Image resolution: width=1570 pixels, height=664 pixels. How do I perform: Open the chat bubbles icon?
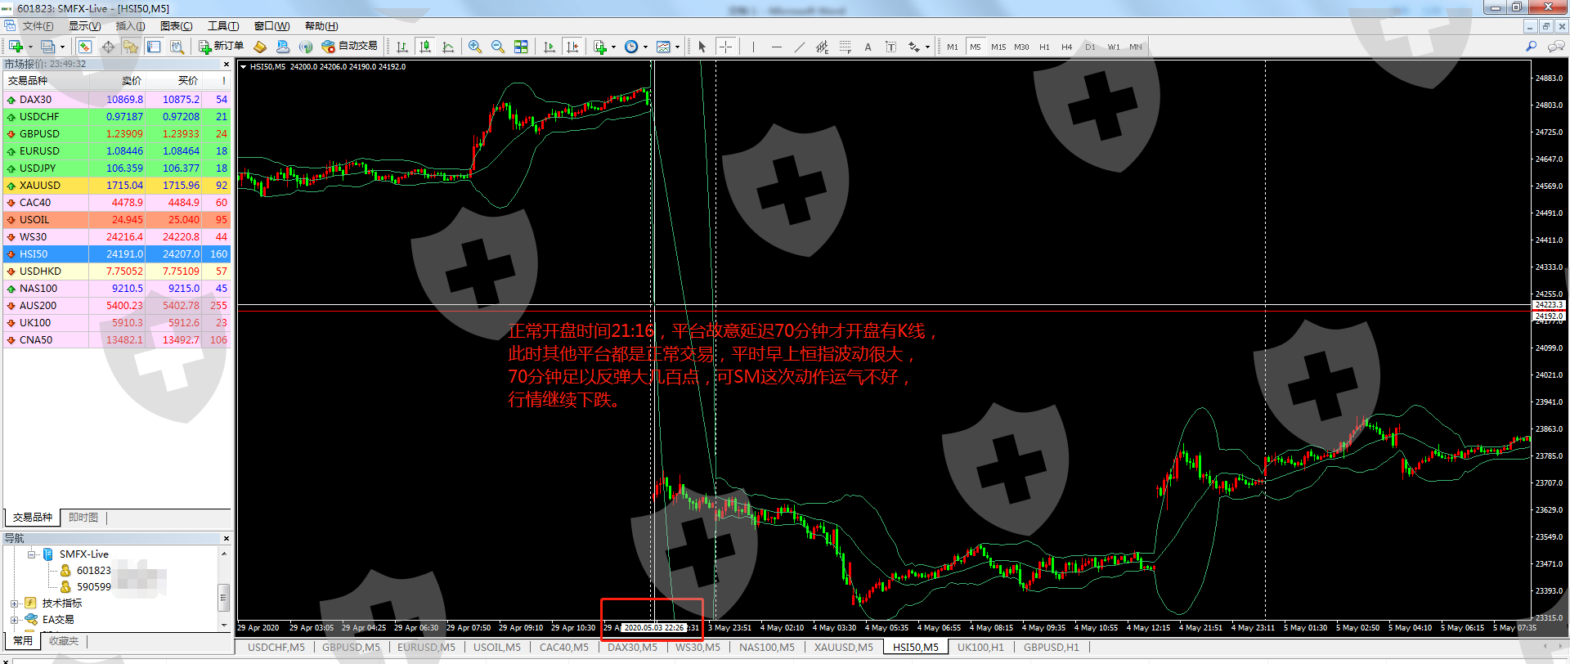pos(1556,47)
